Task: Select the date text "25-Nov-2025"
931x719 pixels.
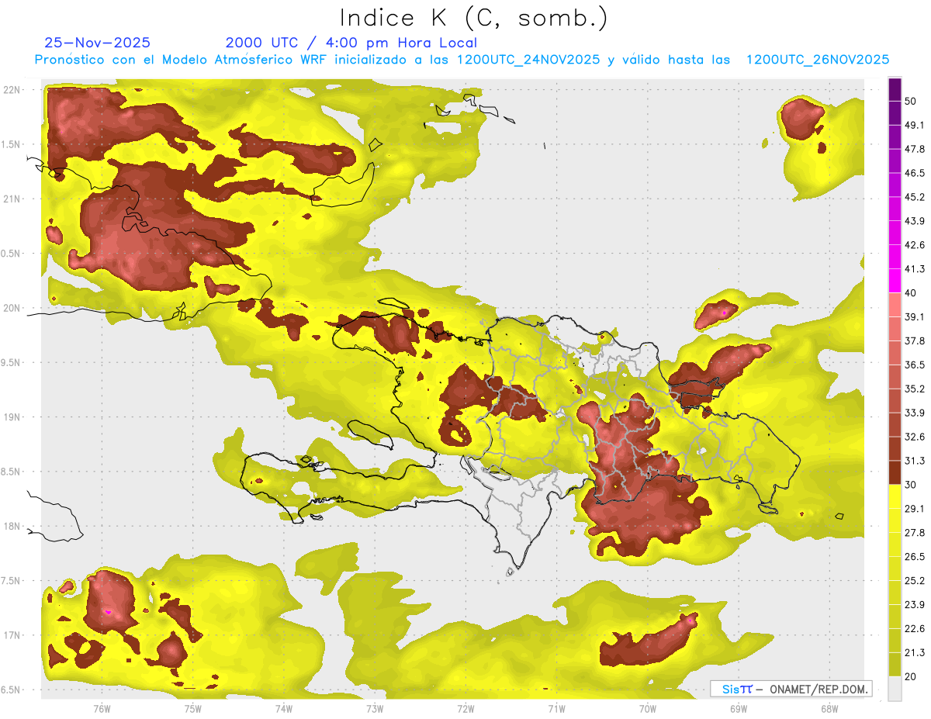Action: pos(98,43)
